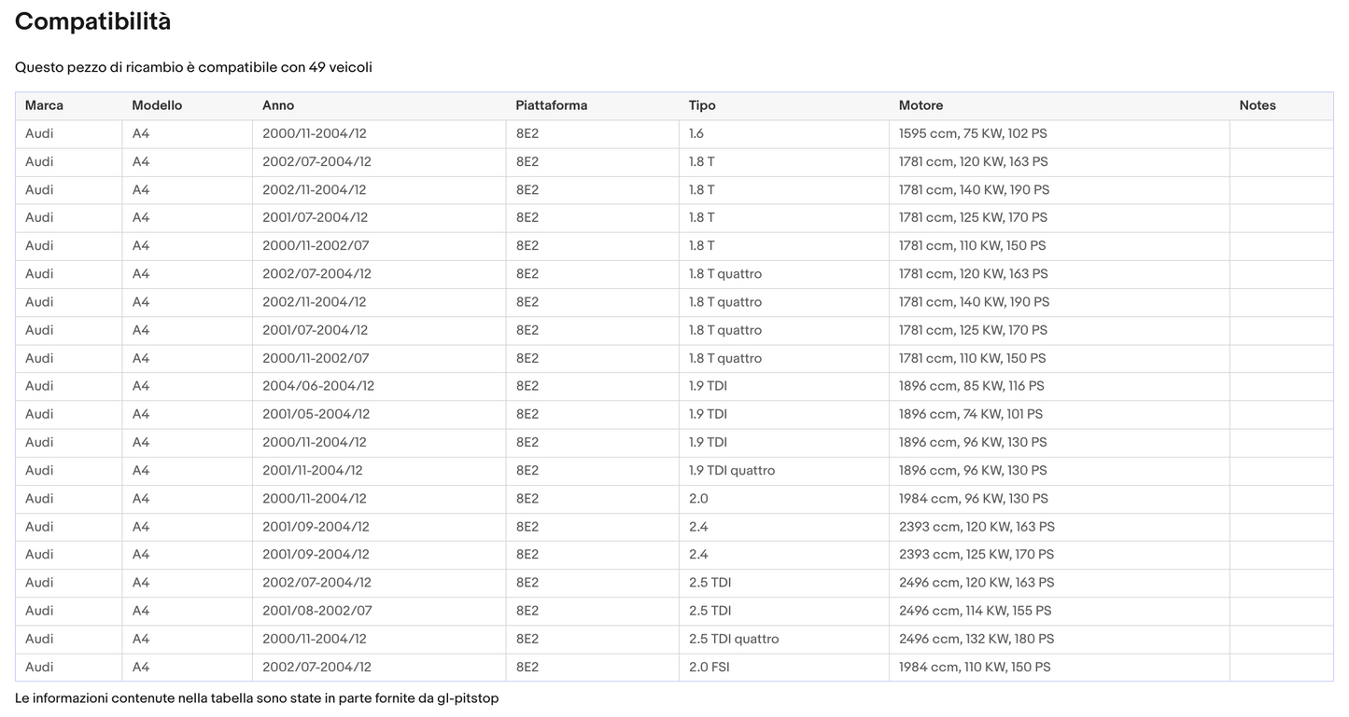This screenshot has width=1349, height=717.
Task: Click the Motore column header
Action: [x=920, y=105]
